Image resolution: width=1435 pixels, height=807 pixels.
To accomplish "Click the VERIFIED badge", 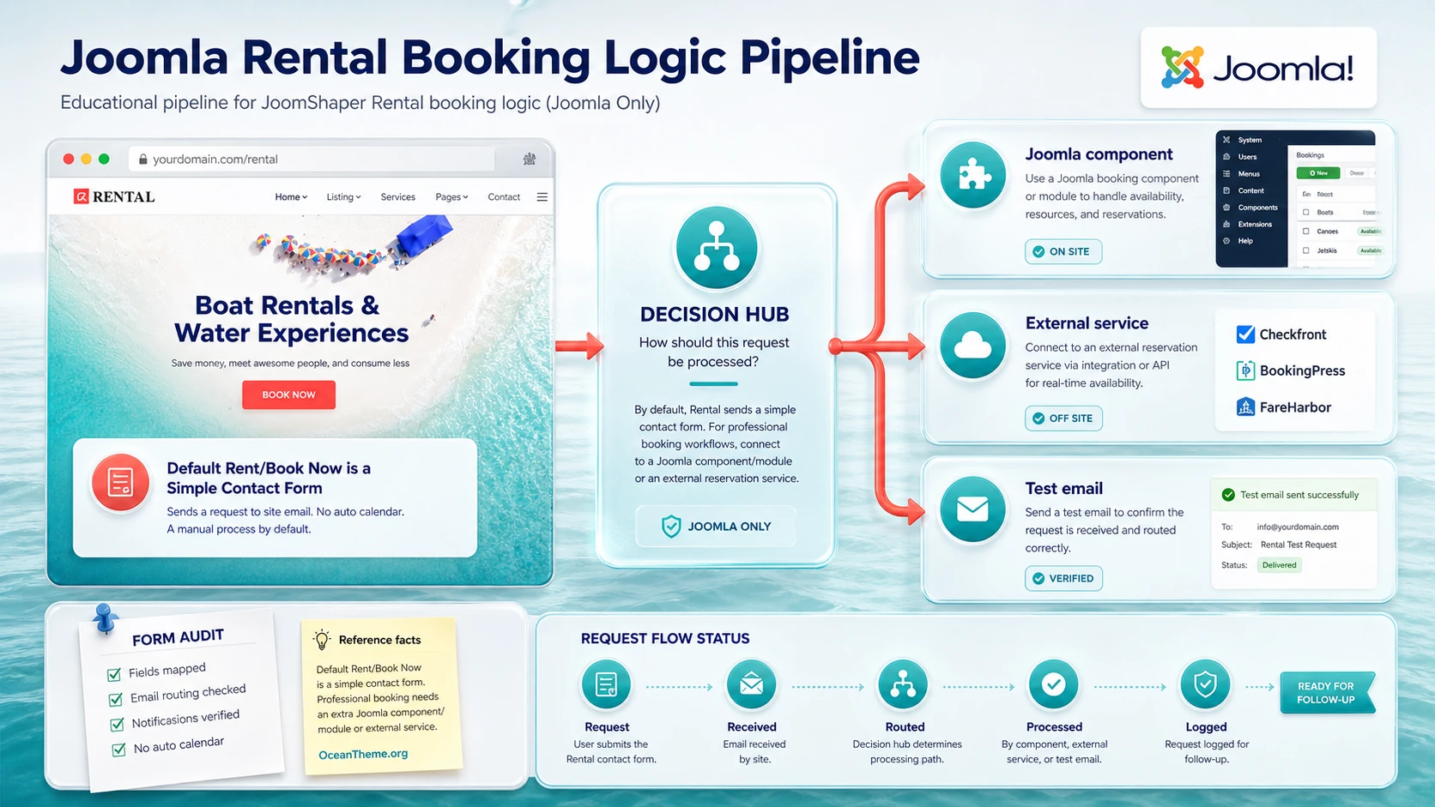I will pyautogui.click(x=1063, y=578).
